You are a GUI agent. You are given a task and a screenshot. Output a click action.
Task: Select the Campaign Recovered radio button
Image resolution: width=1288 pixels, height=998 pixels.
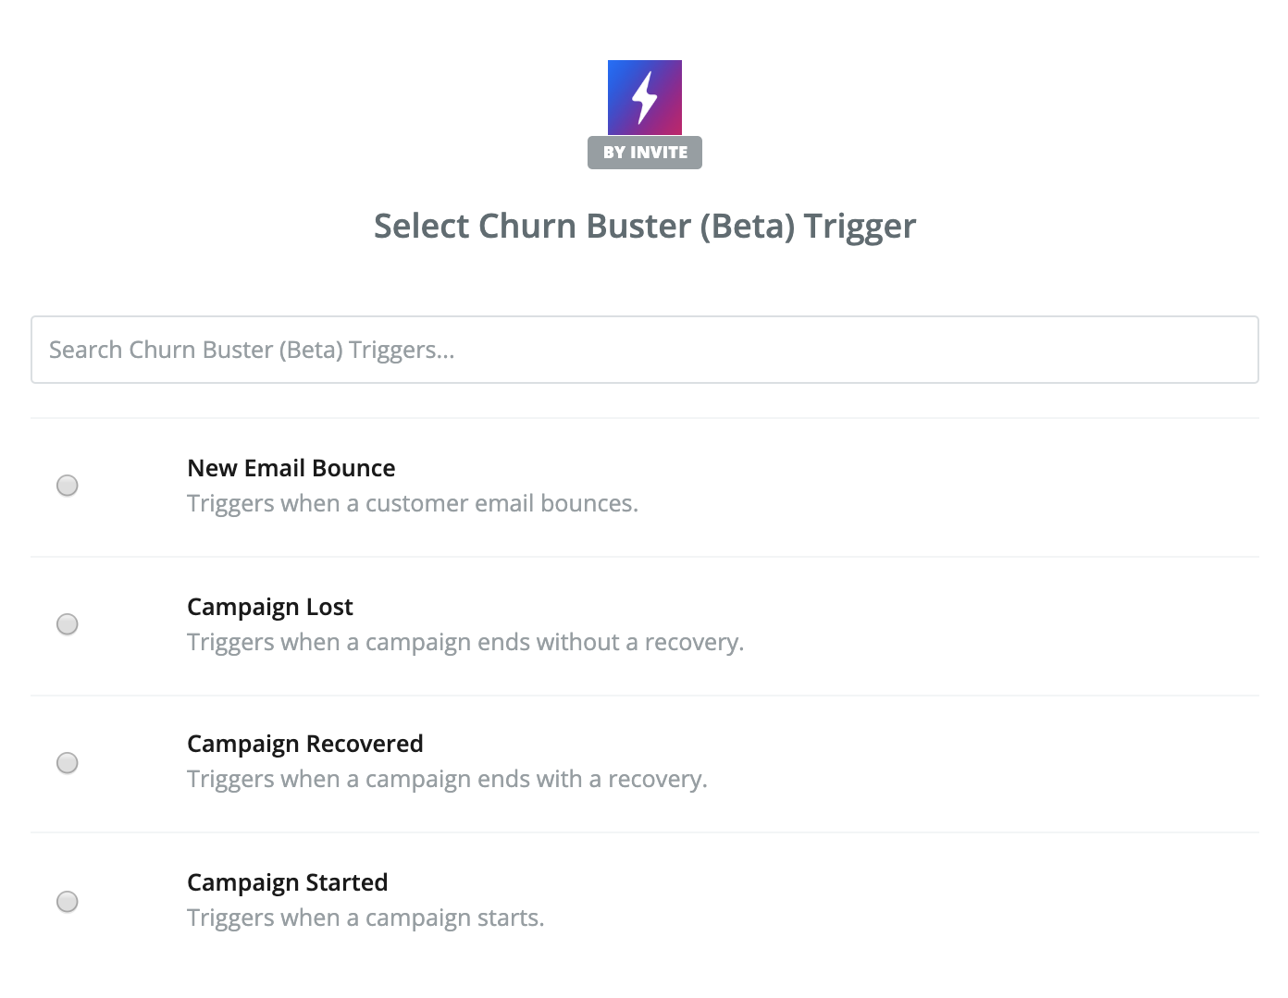(68, 763)
